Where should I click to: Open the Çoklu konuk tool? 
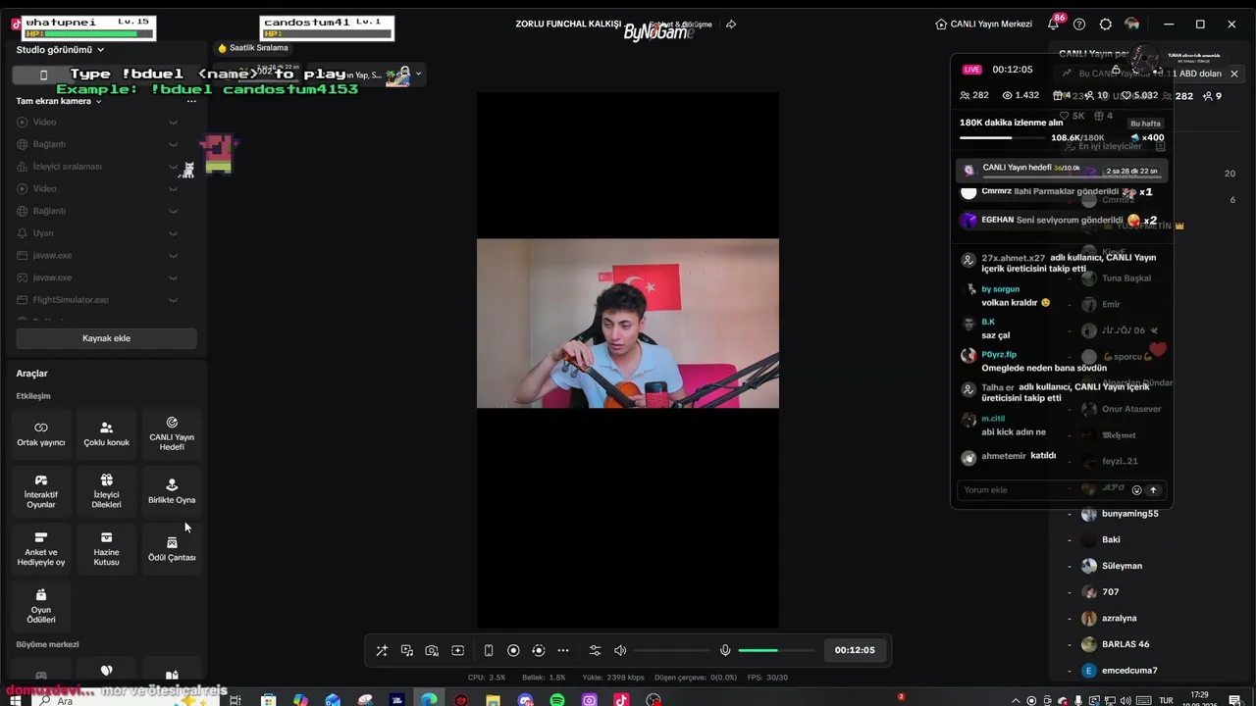pos(106,434)
